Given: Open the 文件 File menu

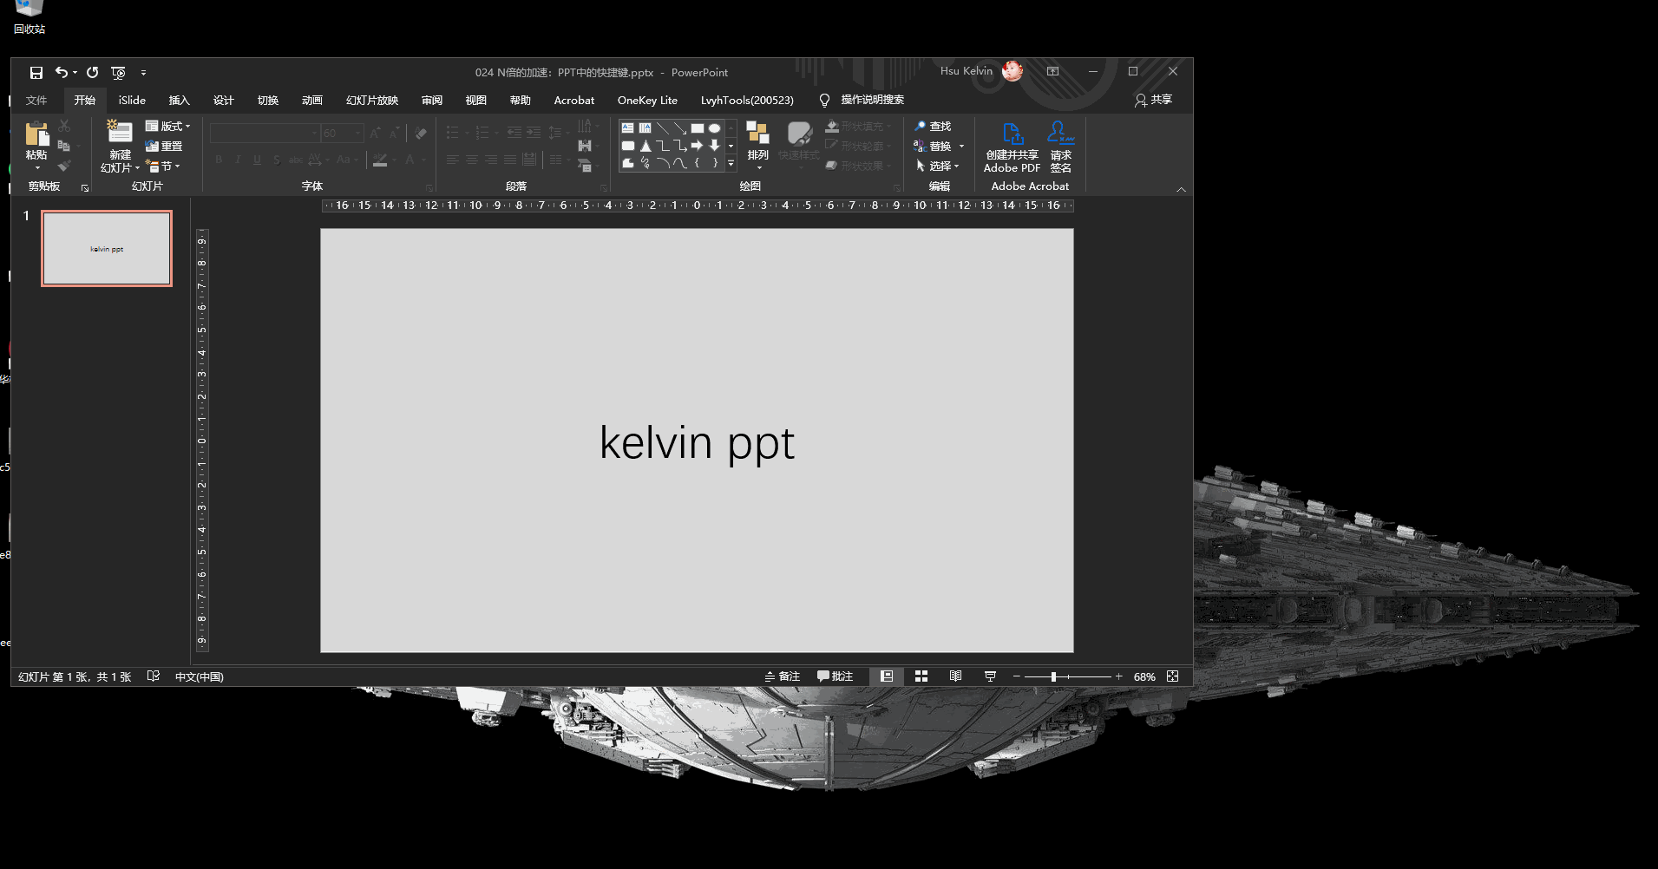Looking at the screenshot, I should tap(36, 101).
